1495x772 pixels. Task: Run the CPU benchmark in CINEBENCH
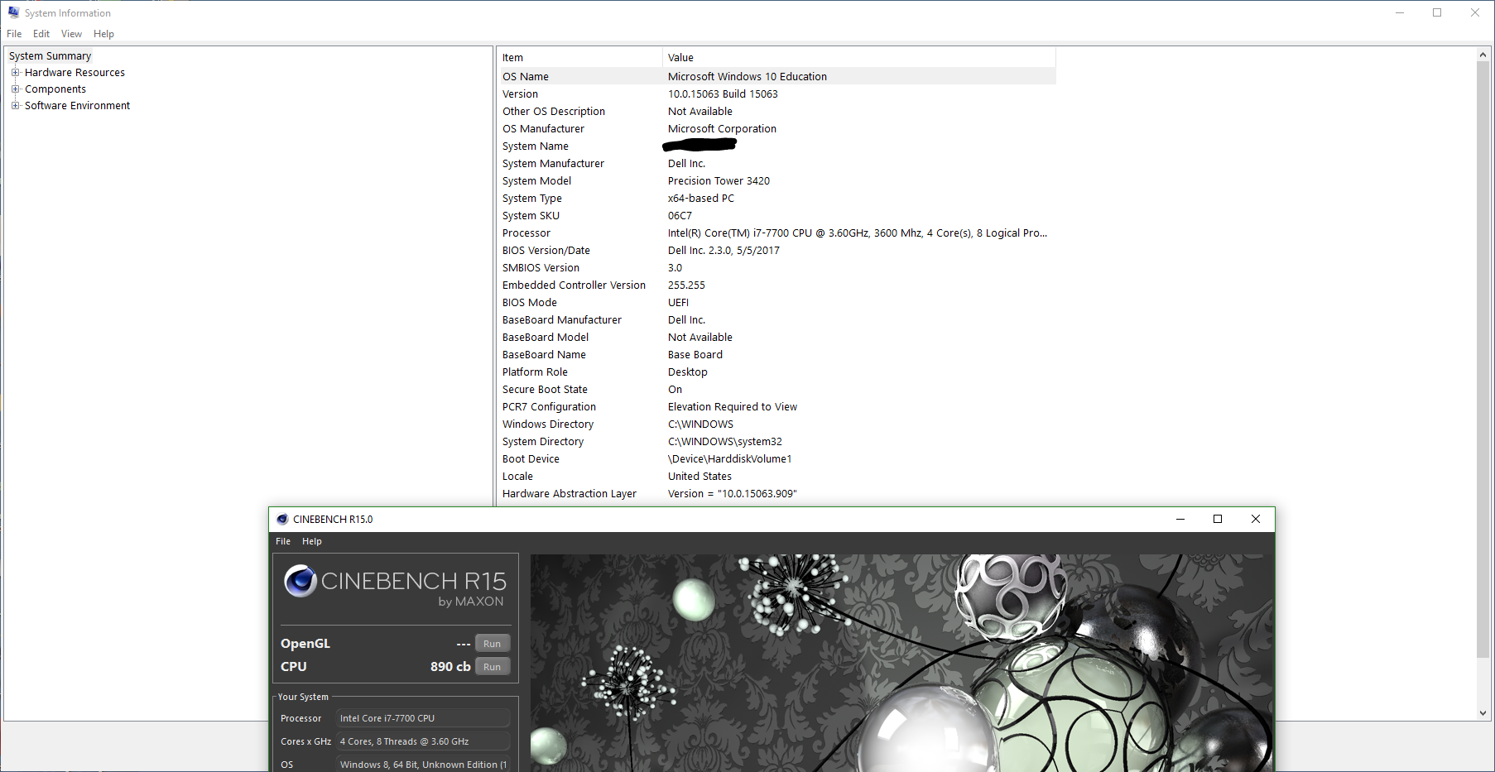(x=493, y=667)
